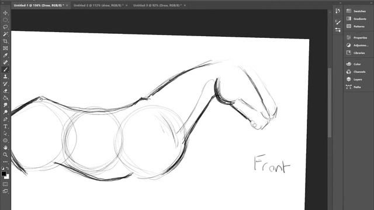Close the Untitled-2 document tab
Image resolution: width=374 pixels, height=210 pixels.
[x=126, y=5]
